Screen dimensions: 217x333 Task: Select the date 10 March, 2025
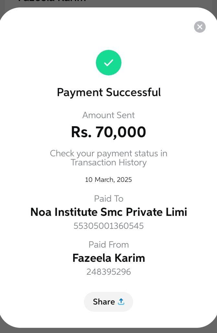point(108,180)
